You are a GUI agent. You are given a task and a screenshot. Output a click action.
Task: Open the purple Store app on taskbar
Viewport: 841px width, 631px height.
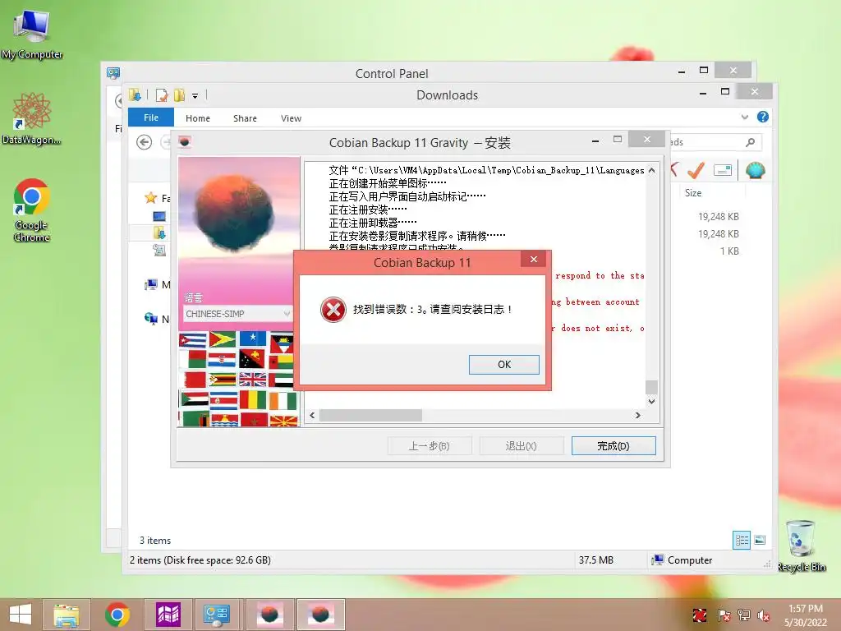168,615
